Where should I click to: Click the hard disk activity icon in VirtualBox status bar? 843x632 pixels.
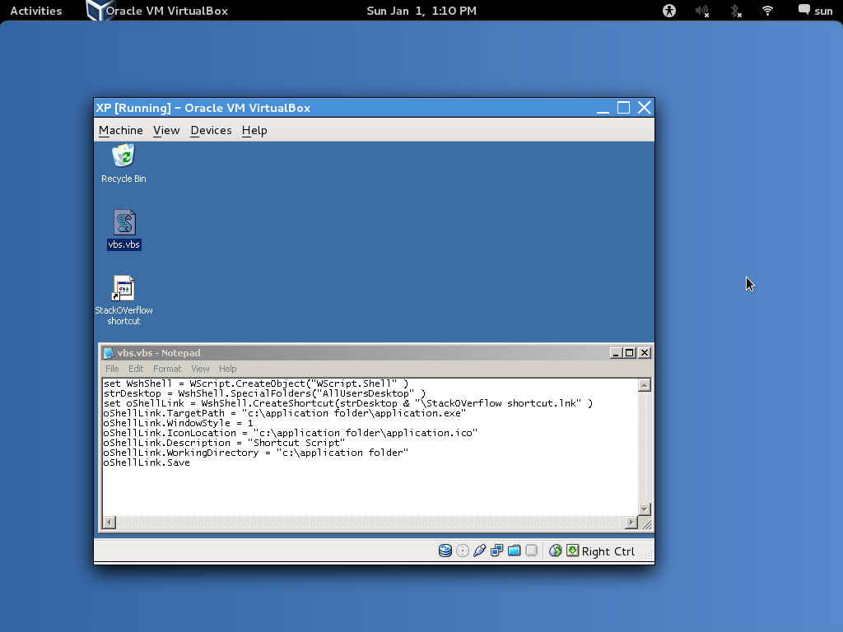click(x=445, y=551)
